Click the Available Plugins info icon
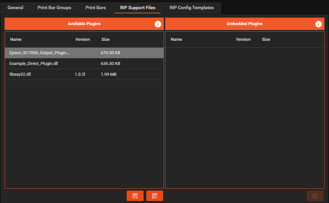 158,24
